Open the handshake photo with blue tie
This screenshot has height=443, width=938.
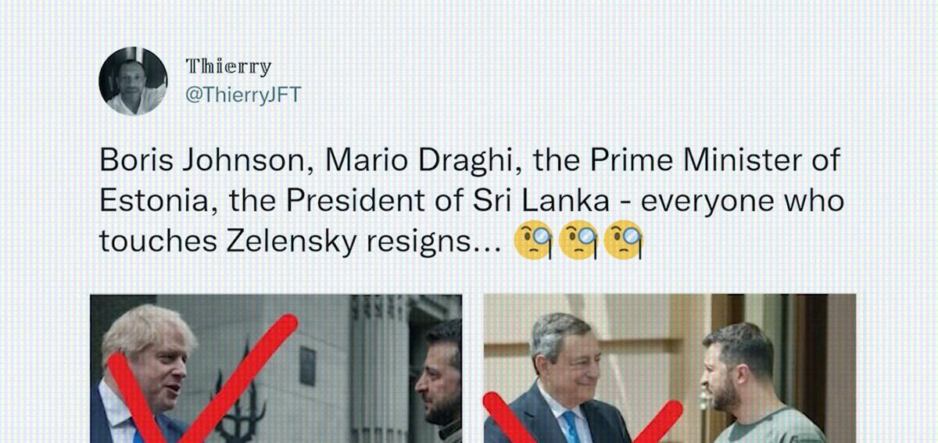click(670, 369)
